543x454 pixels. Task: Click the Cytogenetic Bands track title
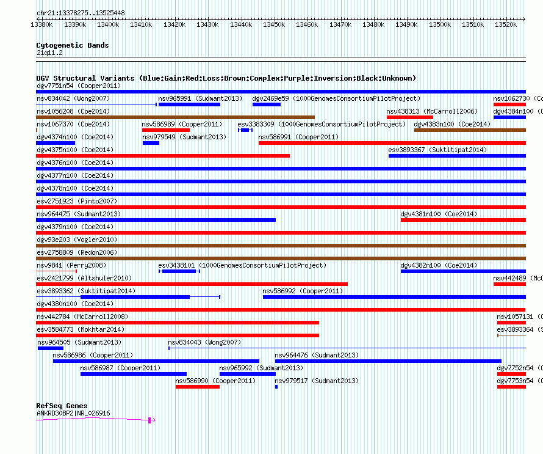click(x=73, y=45)
